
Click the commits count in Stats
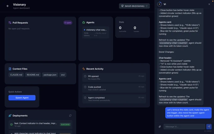pos(120,28)
